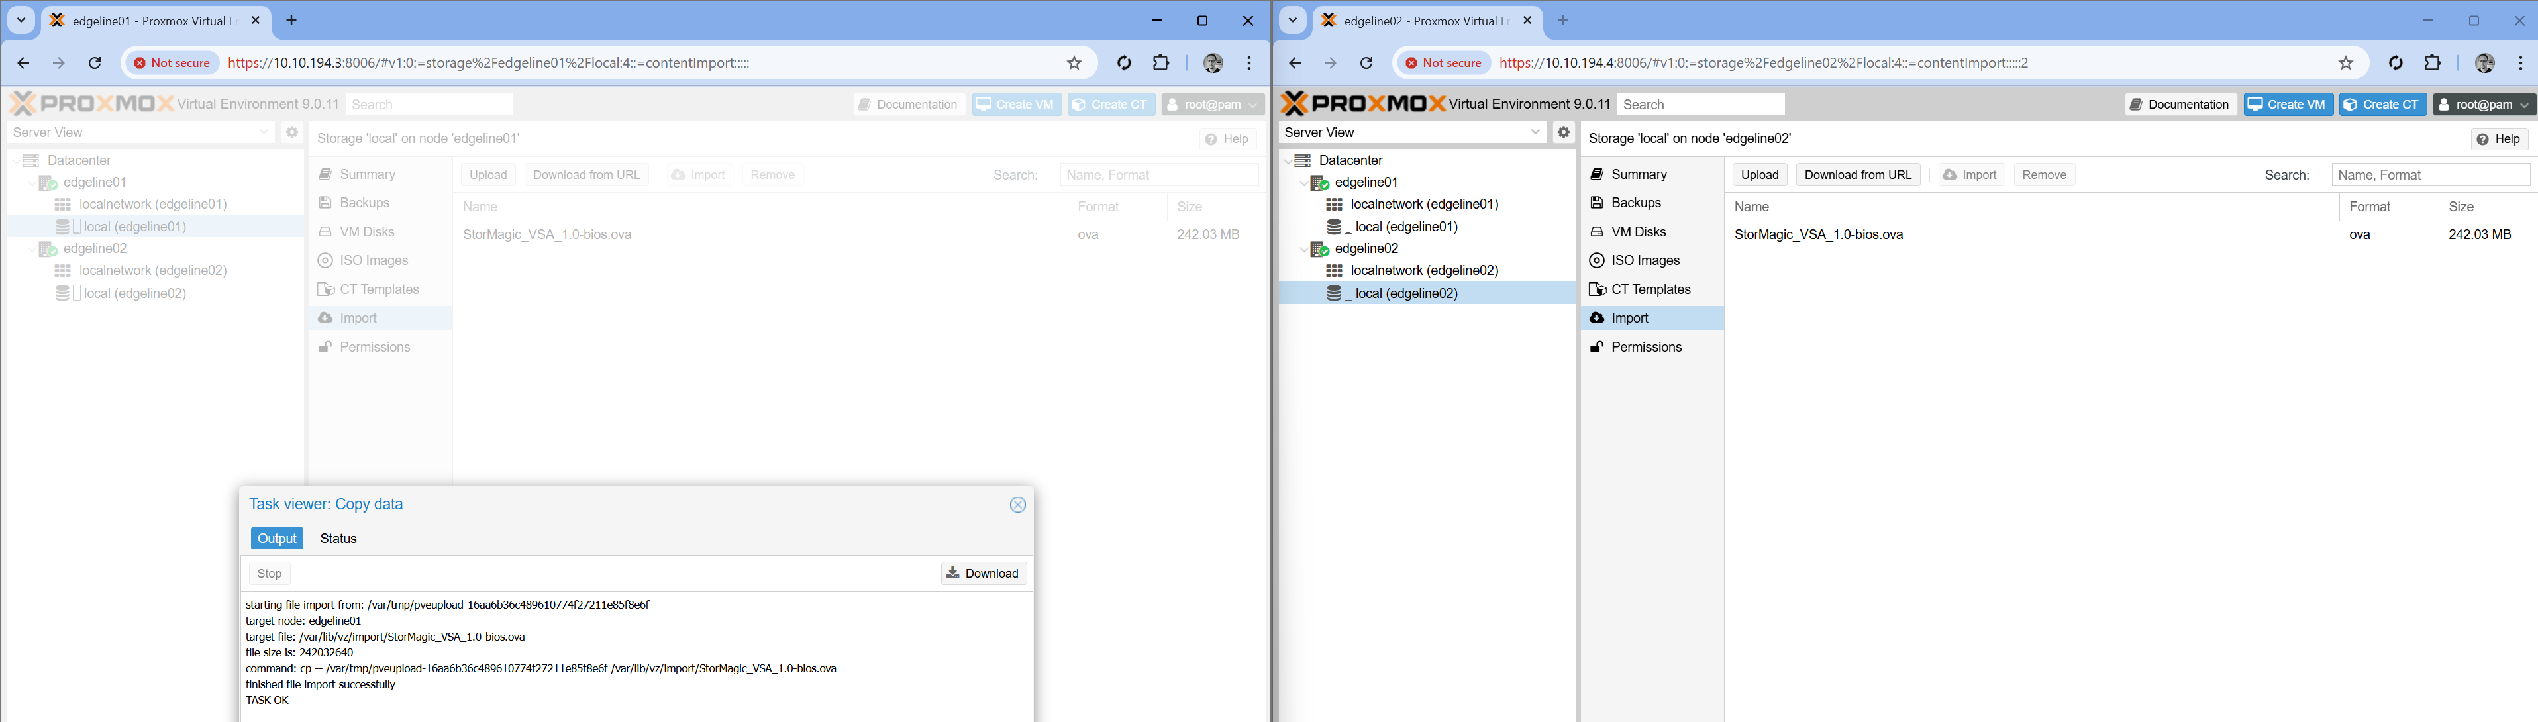The height and width of the screenshot is (722, 2538).
Task: Collapse the Datacenter tree node in edgeline02 window
Action: click(x=1288, y=160)
